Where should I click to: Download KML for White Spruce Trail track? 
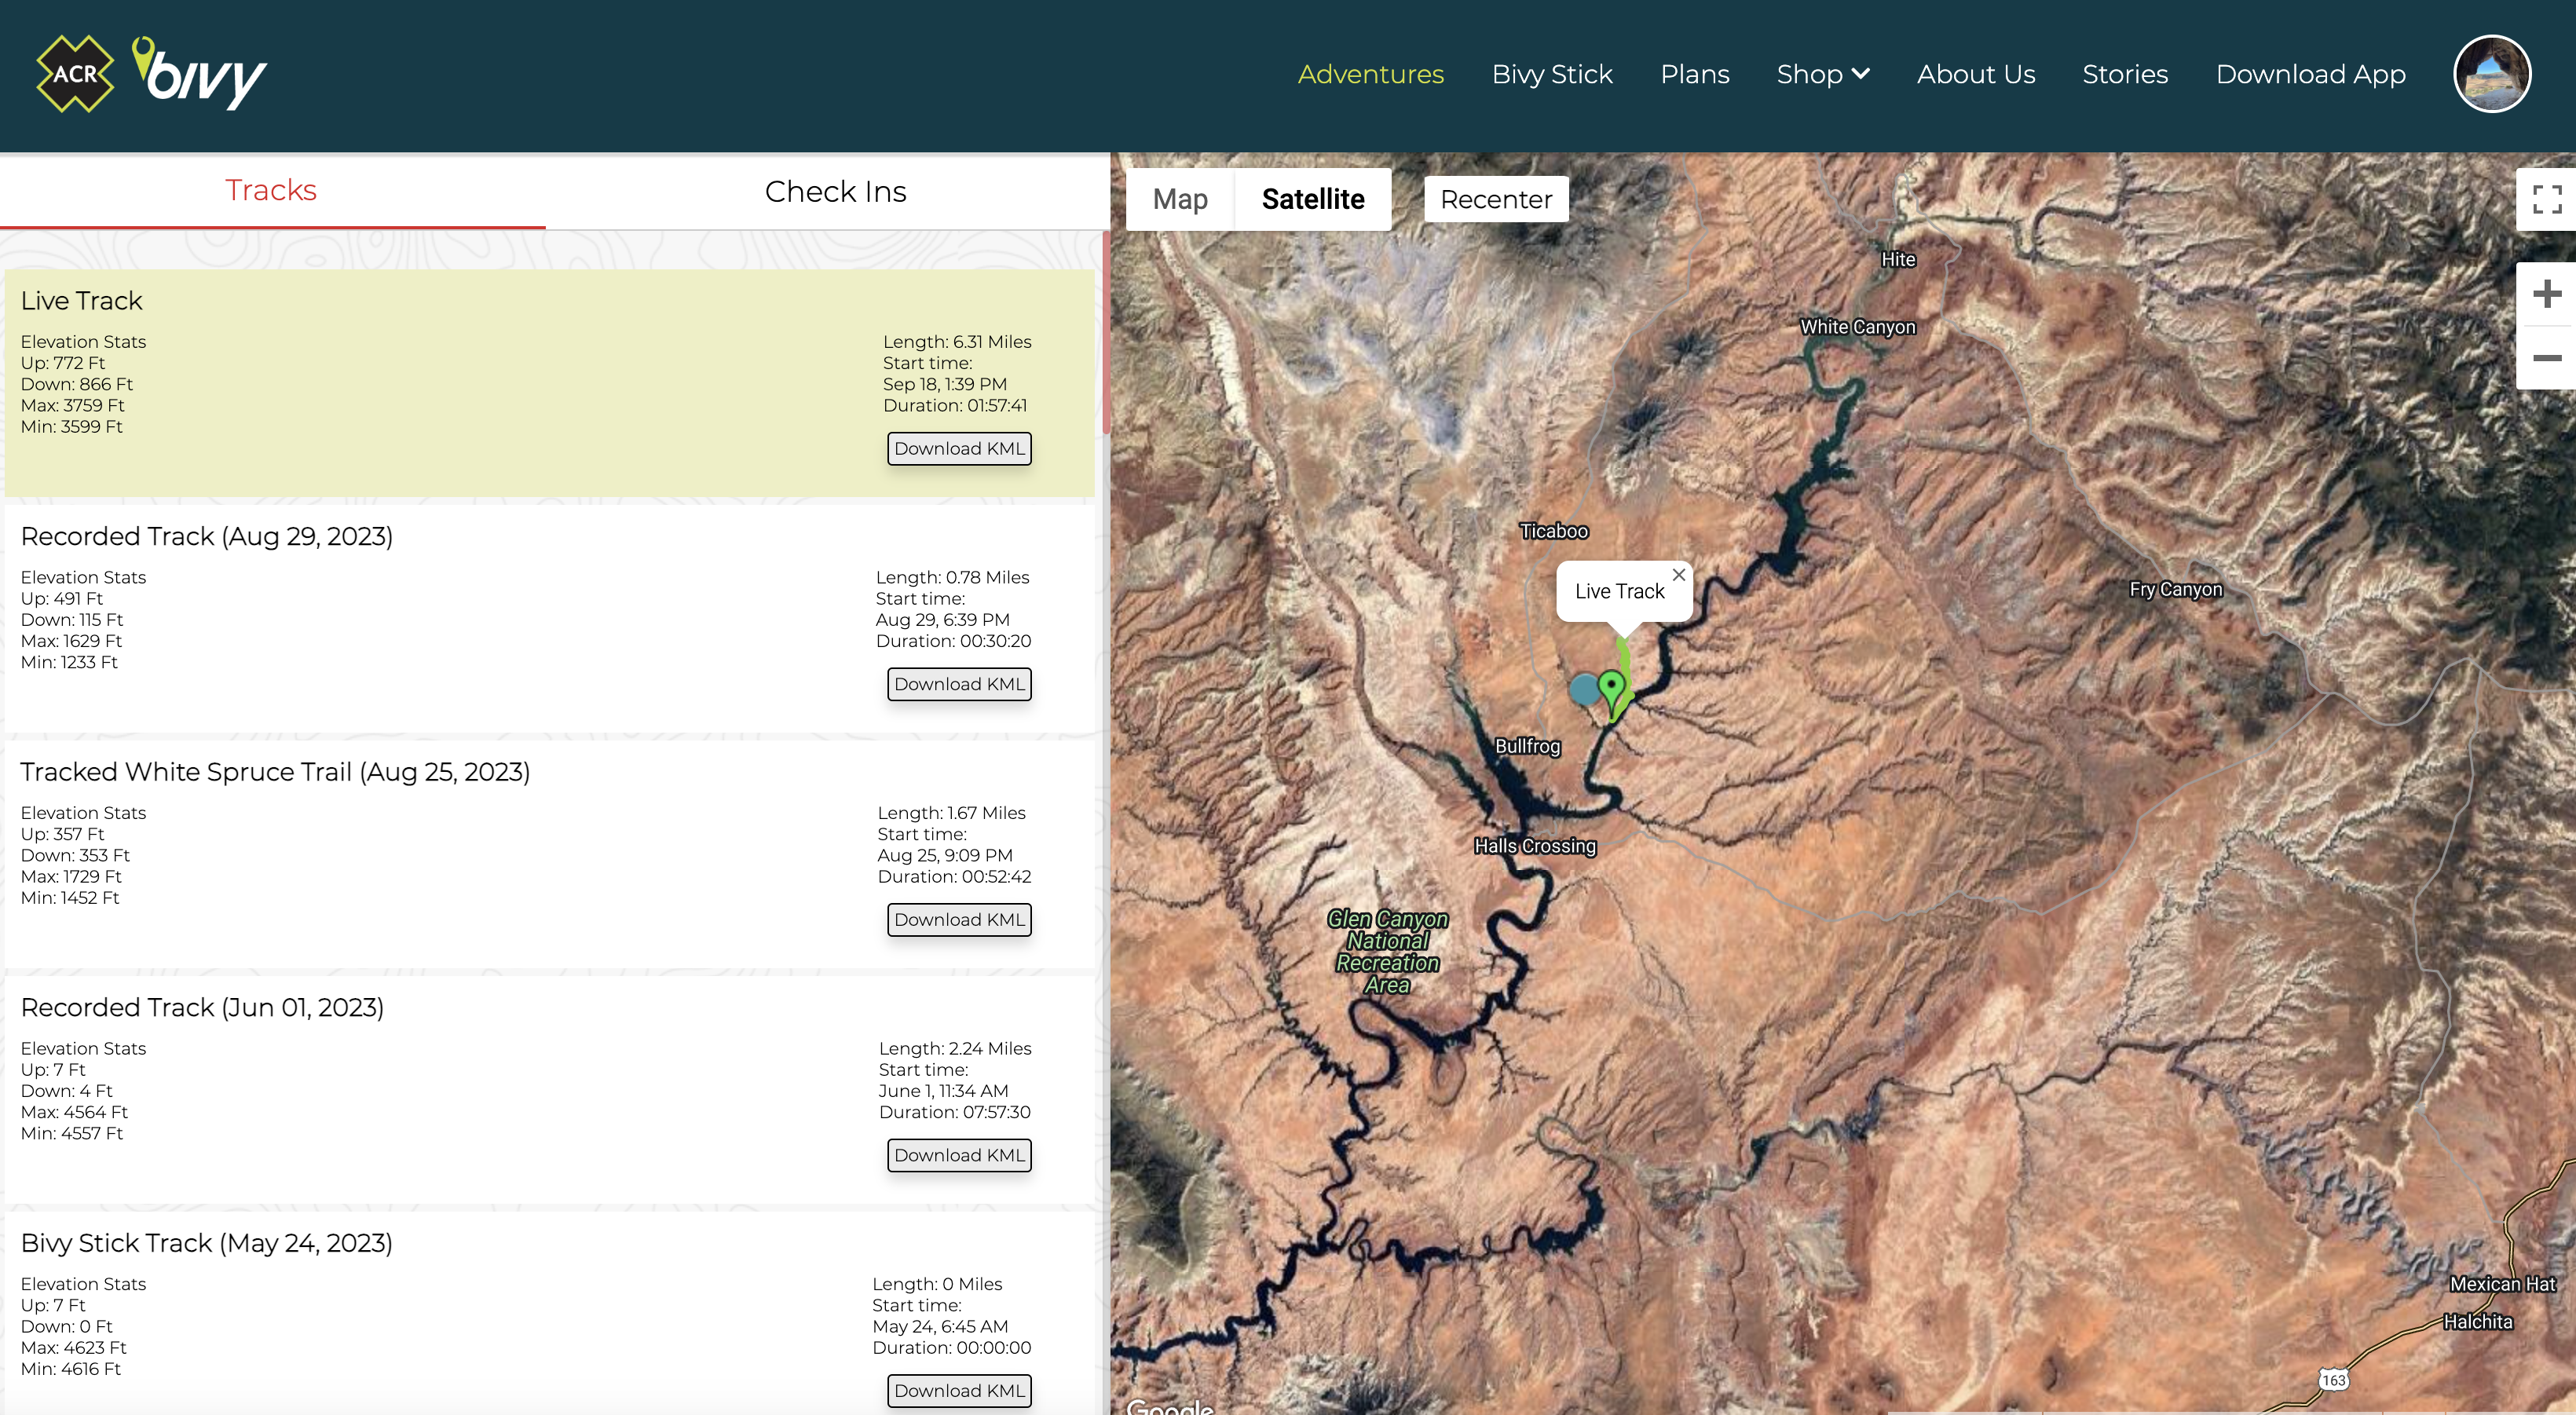point(959,919)
